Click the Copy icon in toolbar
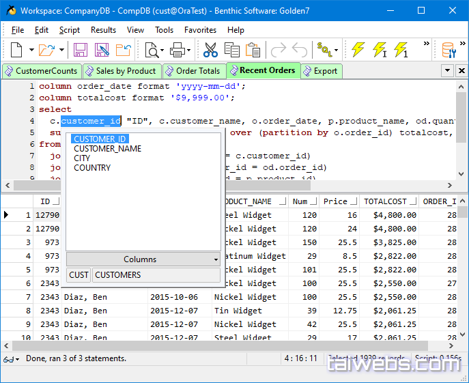The width and height of the screenshot is (469, 383). [231, 50]
